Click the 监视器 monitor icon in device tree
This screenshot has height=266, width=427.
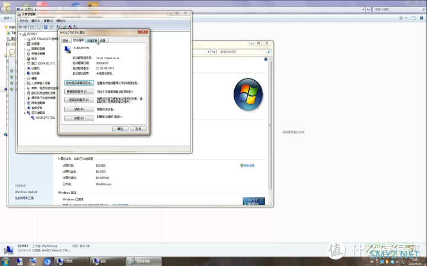tap(28, 73)
